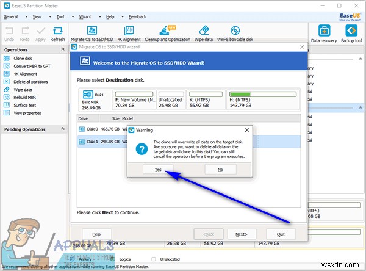
Task: Click the Apply checkmark icon
Action: [41, 31]
